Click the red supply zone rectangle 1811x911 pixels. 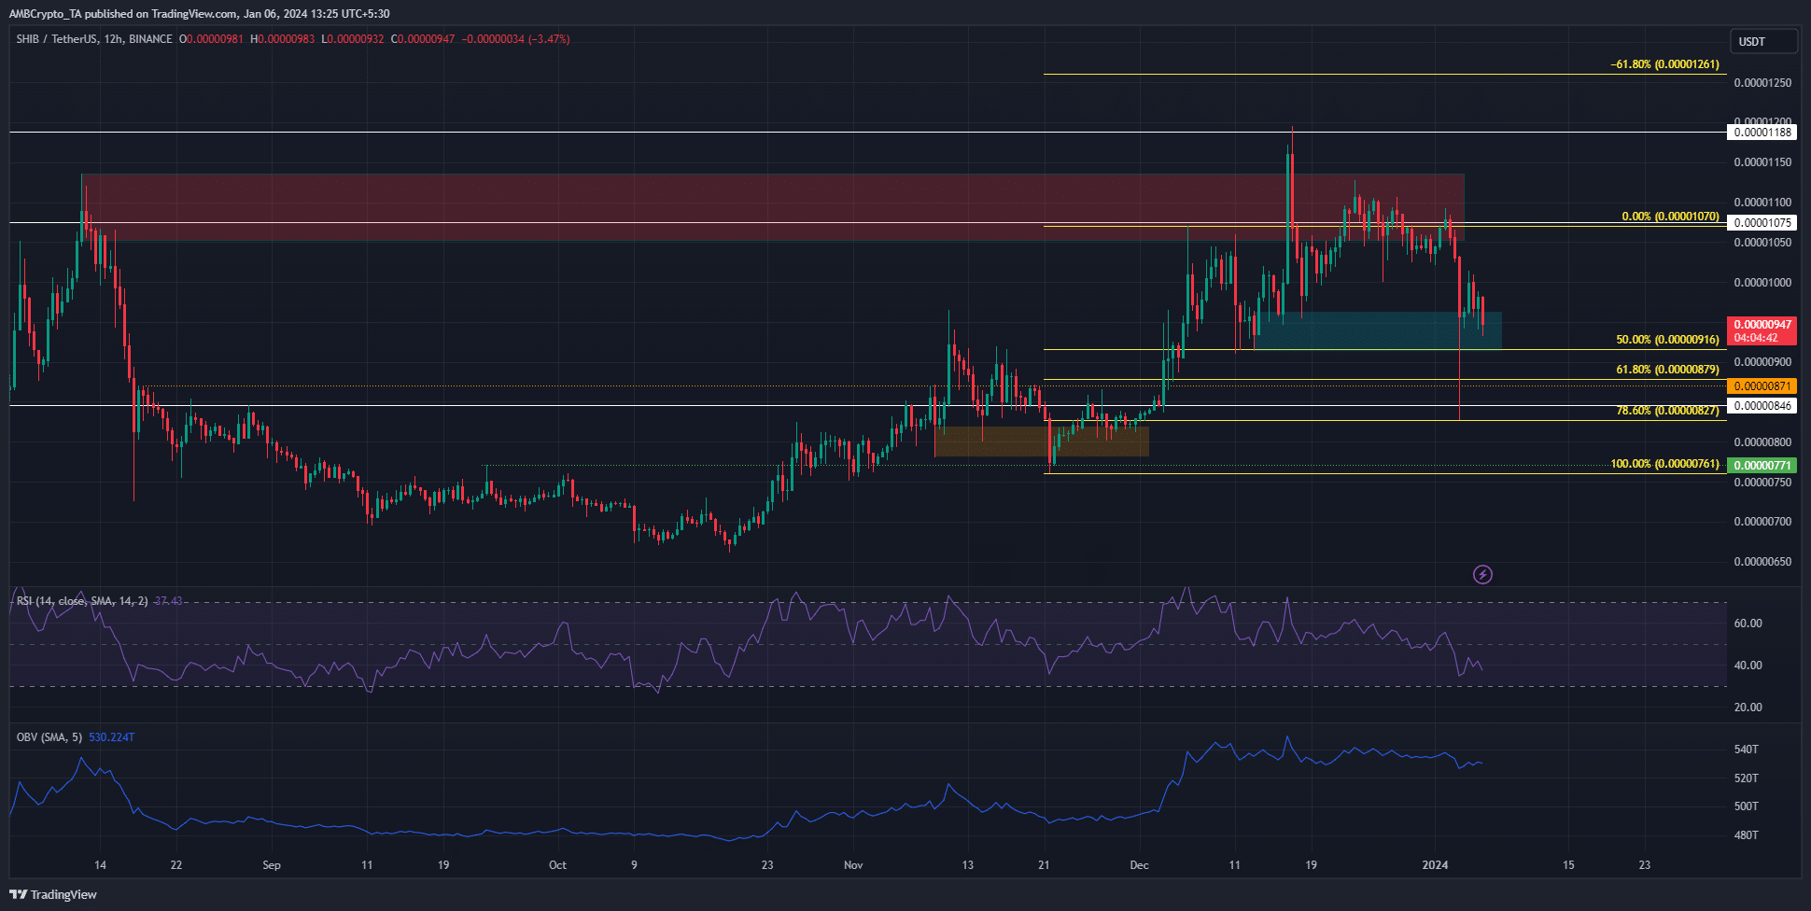click(x=772, y=207)
